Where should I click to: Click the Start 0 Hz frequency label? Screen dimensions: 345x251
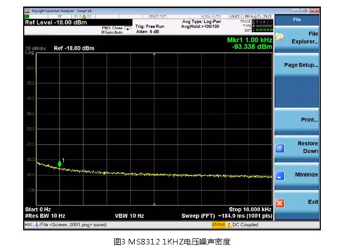(38, 209)
